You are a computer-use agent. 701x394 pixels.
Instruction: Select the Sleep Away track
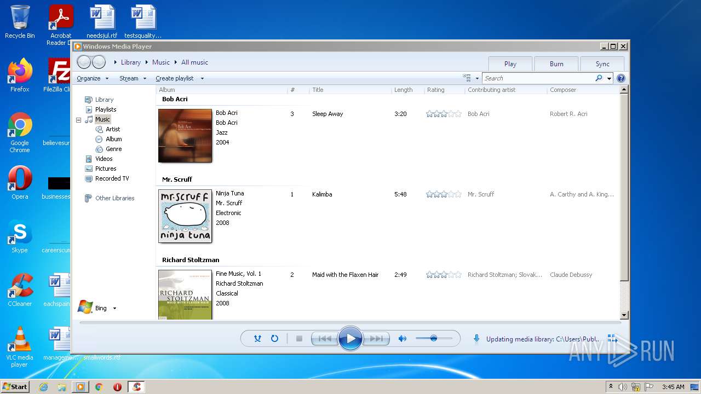pyautogui.click(x=327, y=114)
